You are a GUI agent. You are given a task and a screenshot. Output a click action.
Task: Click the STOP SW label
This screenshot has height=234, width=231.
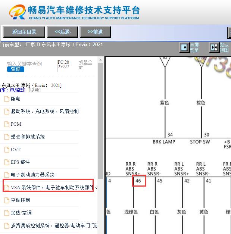click(200, 142)
